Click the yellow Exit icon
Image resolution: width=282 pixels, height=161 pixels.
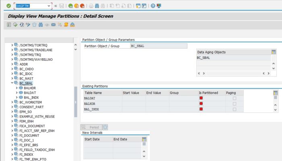click(x=76, y=6)
